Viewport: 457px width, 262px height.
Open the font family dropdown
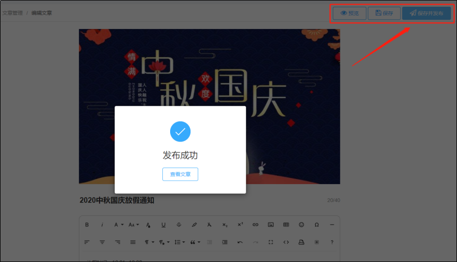coord(119,225)
